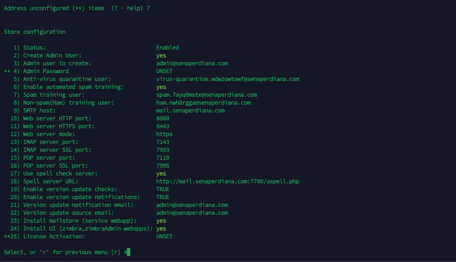Viewport: 456px width, 262px height.
Task: Click the prompt input cursor after 4
Action: pos(128,252)
